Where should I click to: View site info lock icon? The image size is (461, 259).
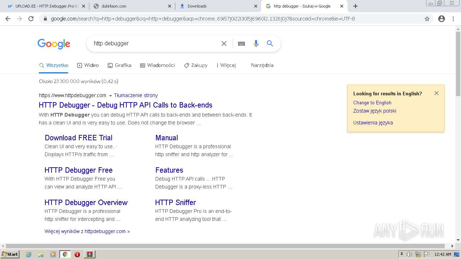point(45,19)
